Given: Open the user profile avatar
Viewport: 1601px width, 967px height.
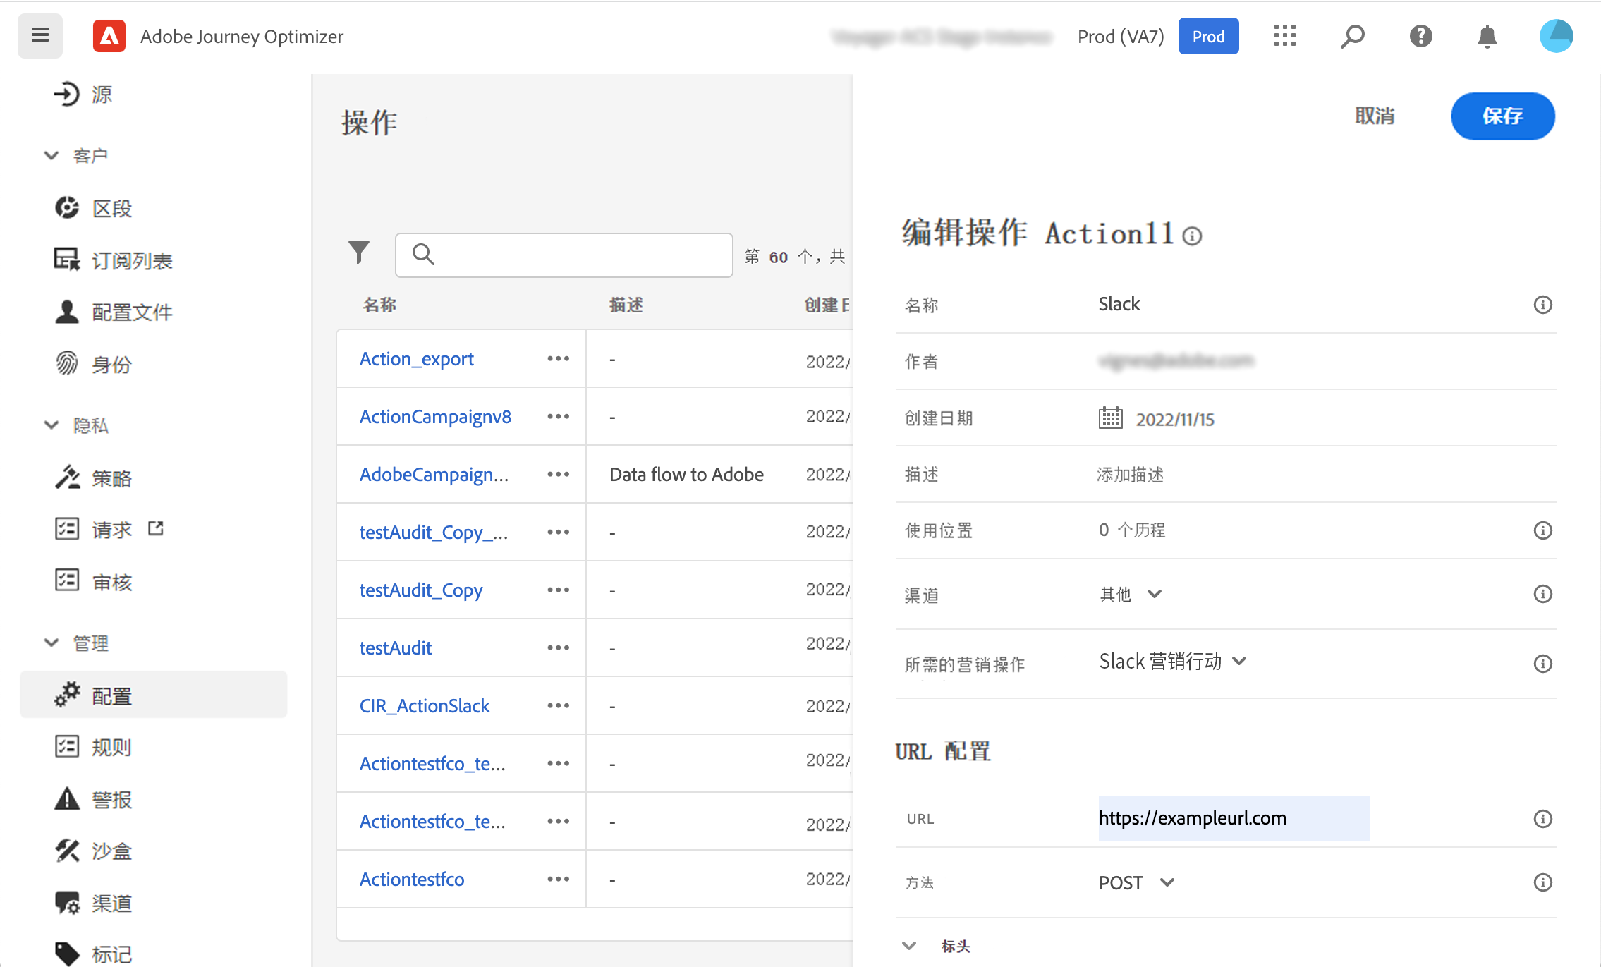Looking at the screenshot, I should 1556,36.
